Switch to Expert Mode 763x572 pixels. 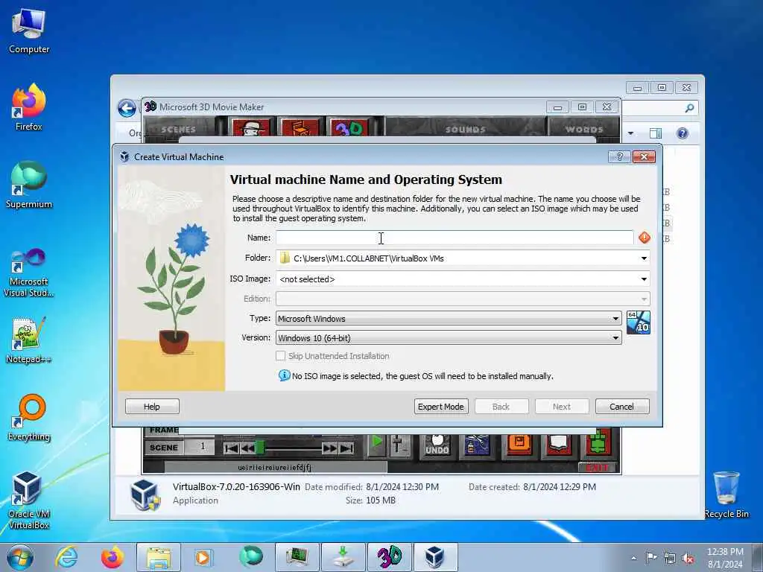(x=441, y=407)
